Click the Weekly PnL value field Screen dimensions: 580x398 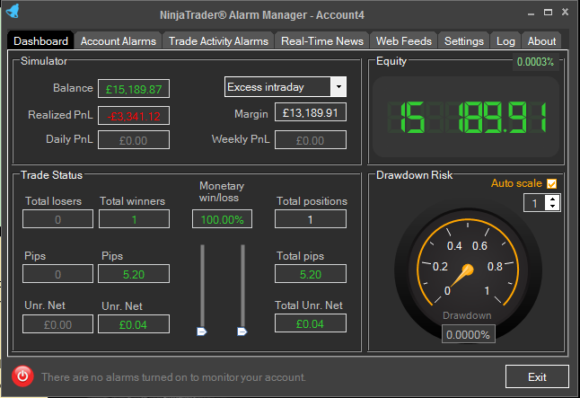(311, 140)
